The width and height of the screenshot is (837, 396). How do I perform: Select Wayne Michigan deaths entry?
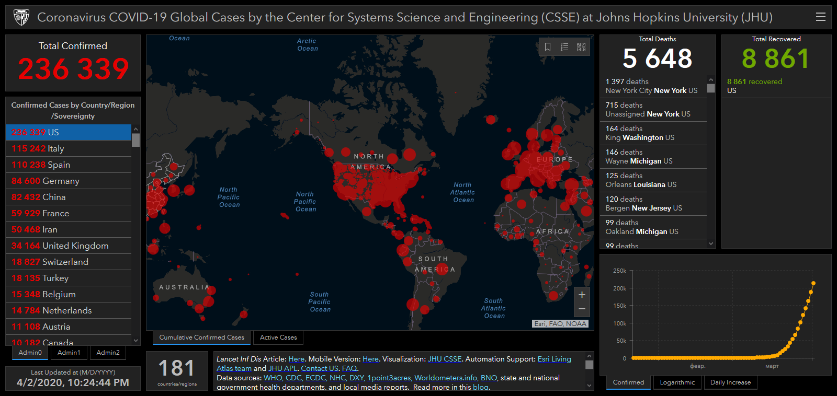(x=653, y=157)
